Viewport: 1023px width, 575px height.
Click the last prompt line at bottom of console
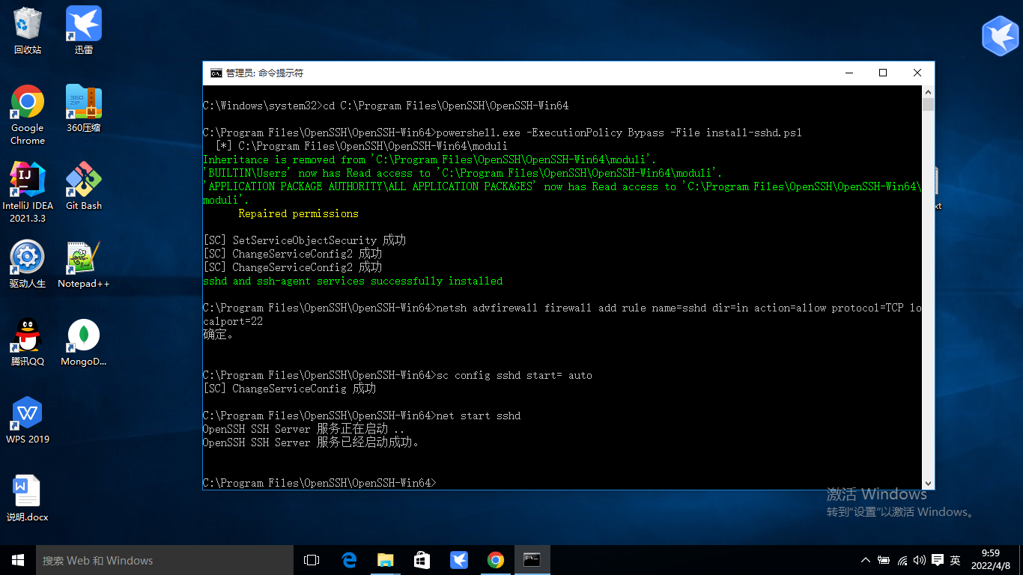tap(320, 483)
